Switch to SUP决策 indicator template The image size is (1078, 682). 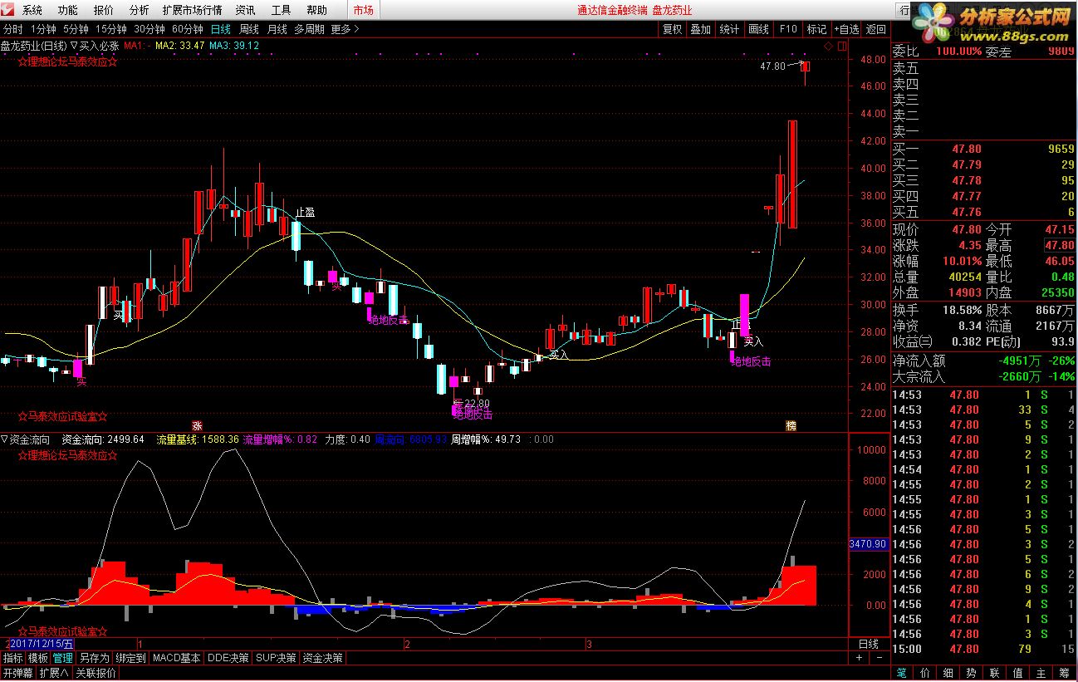click(276, 657)
